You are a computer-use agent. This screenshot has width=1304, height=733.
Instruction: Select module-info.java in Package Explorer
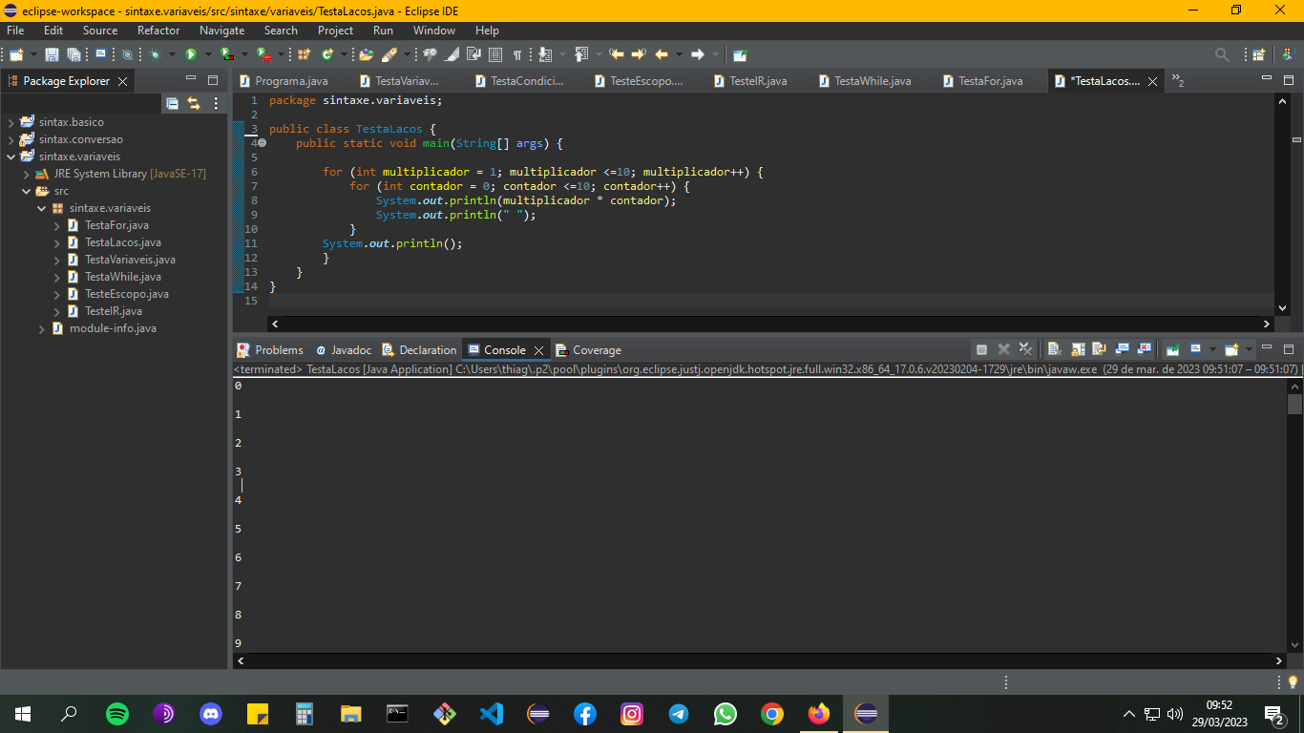[113, 328]
